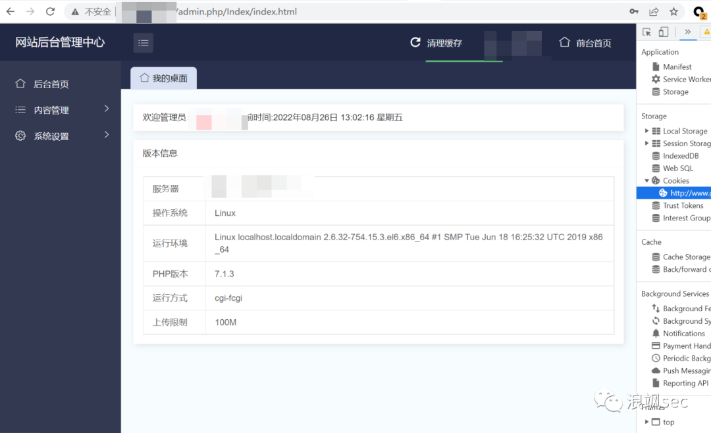Toggle DevTools device toolbar icon

664,32
